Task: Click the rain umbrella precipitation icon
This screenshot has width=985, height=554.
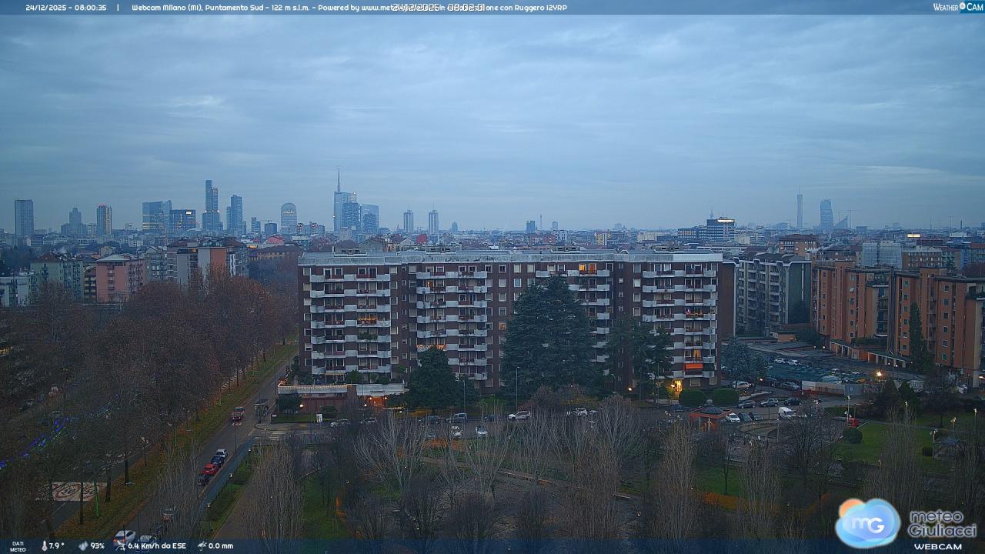Action: 202,546
